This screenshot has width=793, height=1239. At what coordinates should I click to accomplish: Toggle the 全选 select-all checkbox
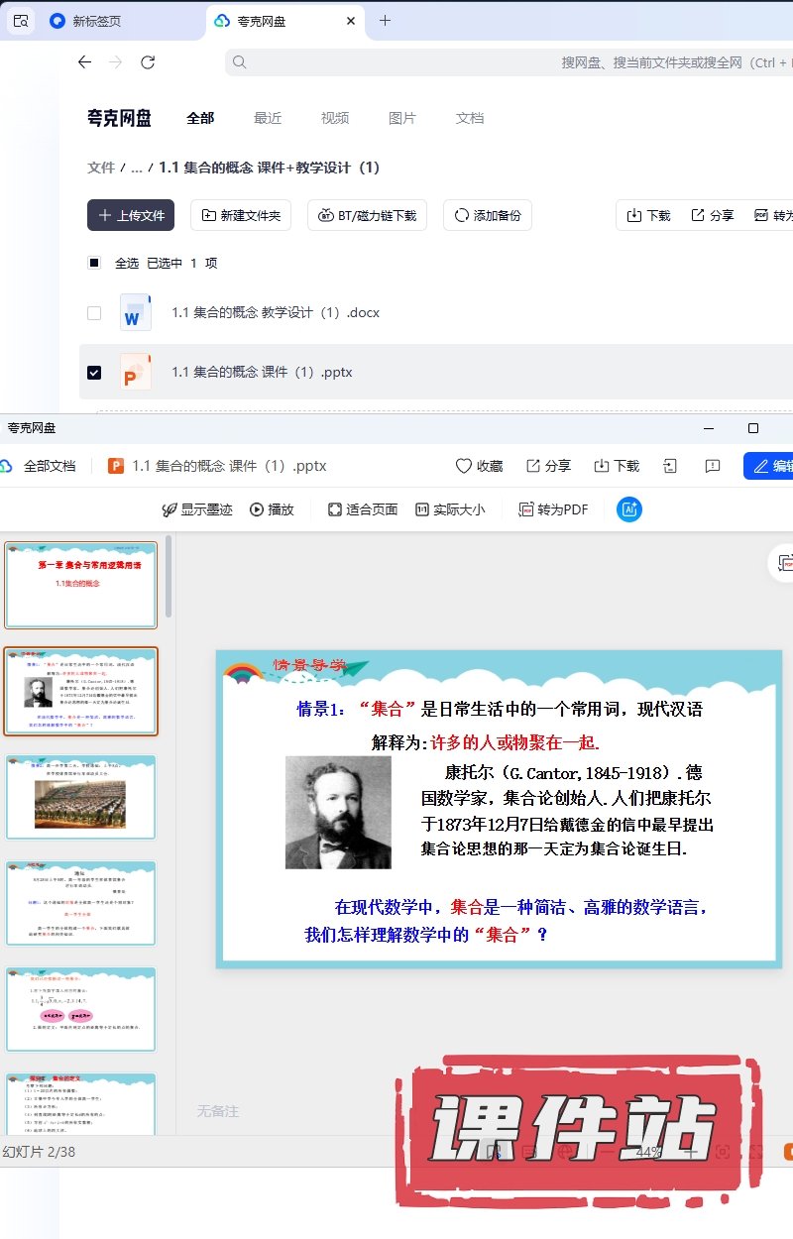point(94,263)
